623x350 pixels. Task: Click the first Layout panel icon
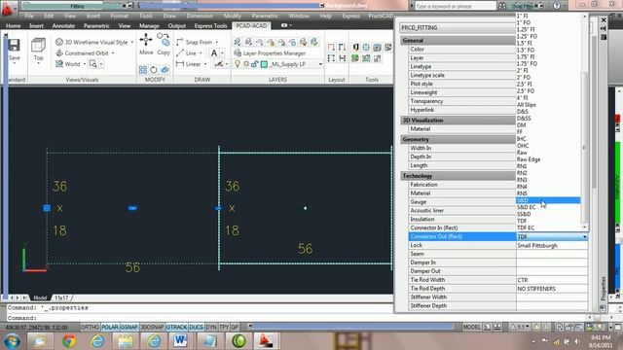(331, 48)
